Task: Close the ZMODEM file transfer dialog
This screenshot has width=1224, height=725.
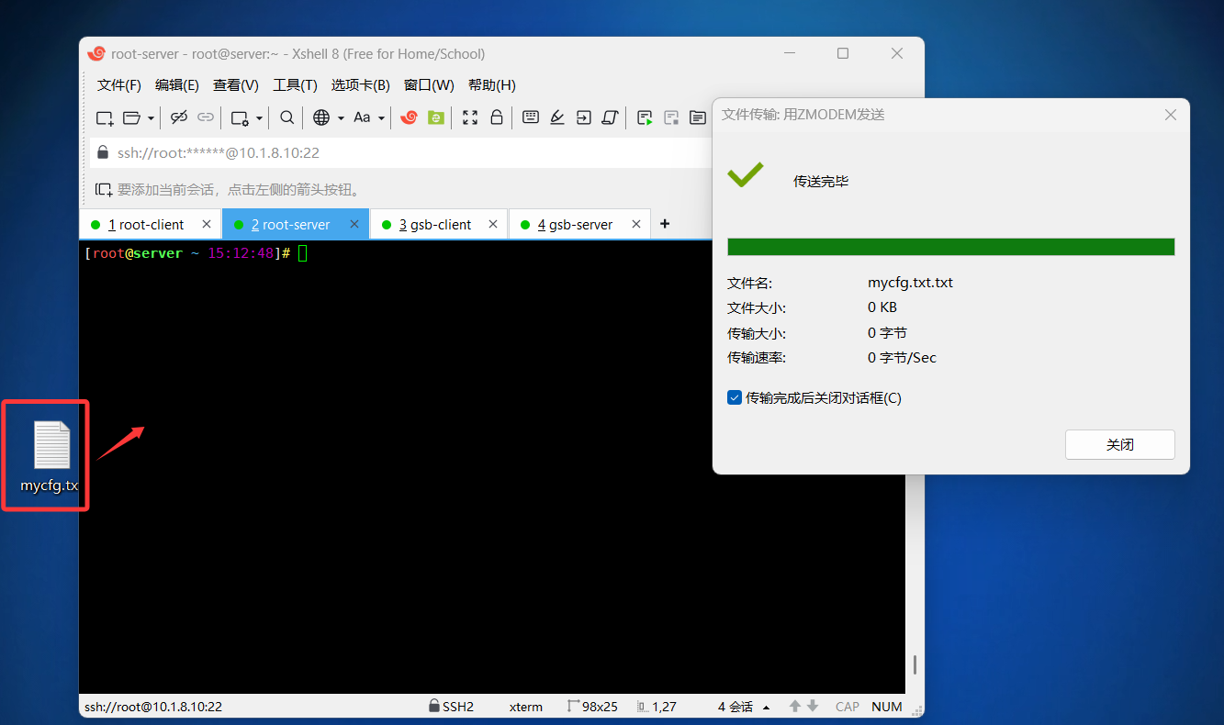Action: coord(1171,115)
